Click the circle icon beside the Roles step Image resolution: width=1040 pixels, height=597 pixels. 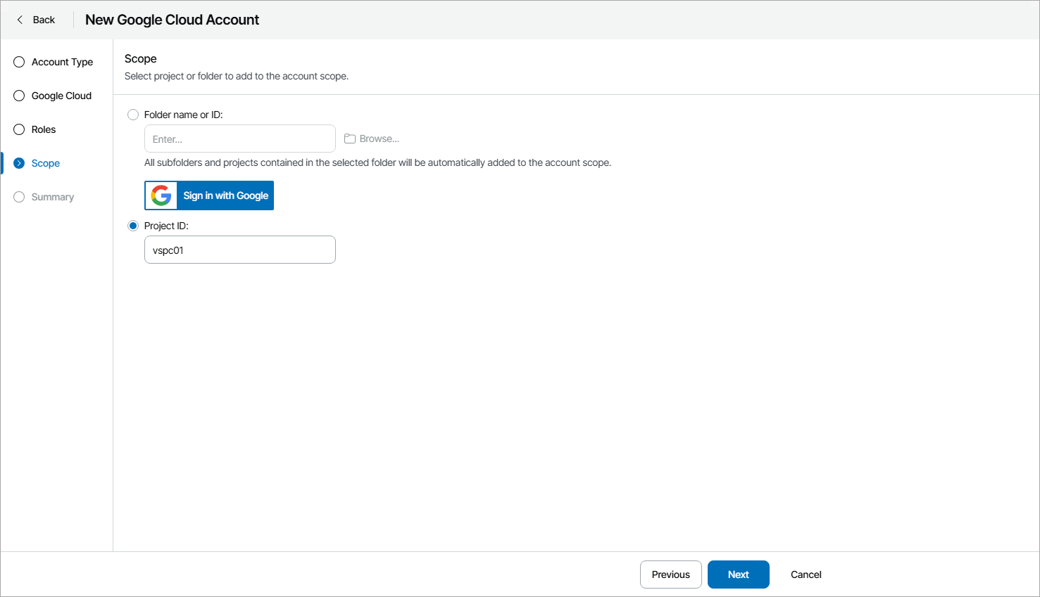(x=18, y=129)
